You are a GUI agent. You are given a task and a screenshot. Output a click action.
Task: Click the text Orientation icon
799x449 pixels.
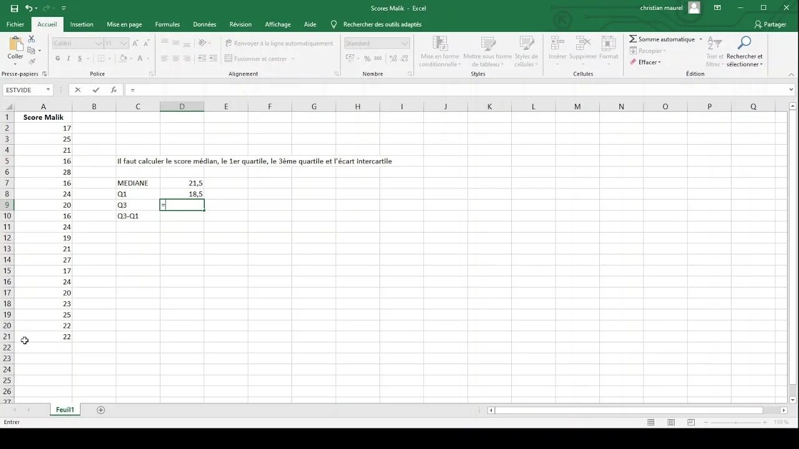202,43
